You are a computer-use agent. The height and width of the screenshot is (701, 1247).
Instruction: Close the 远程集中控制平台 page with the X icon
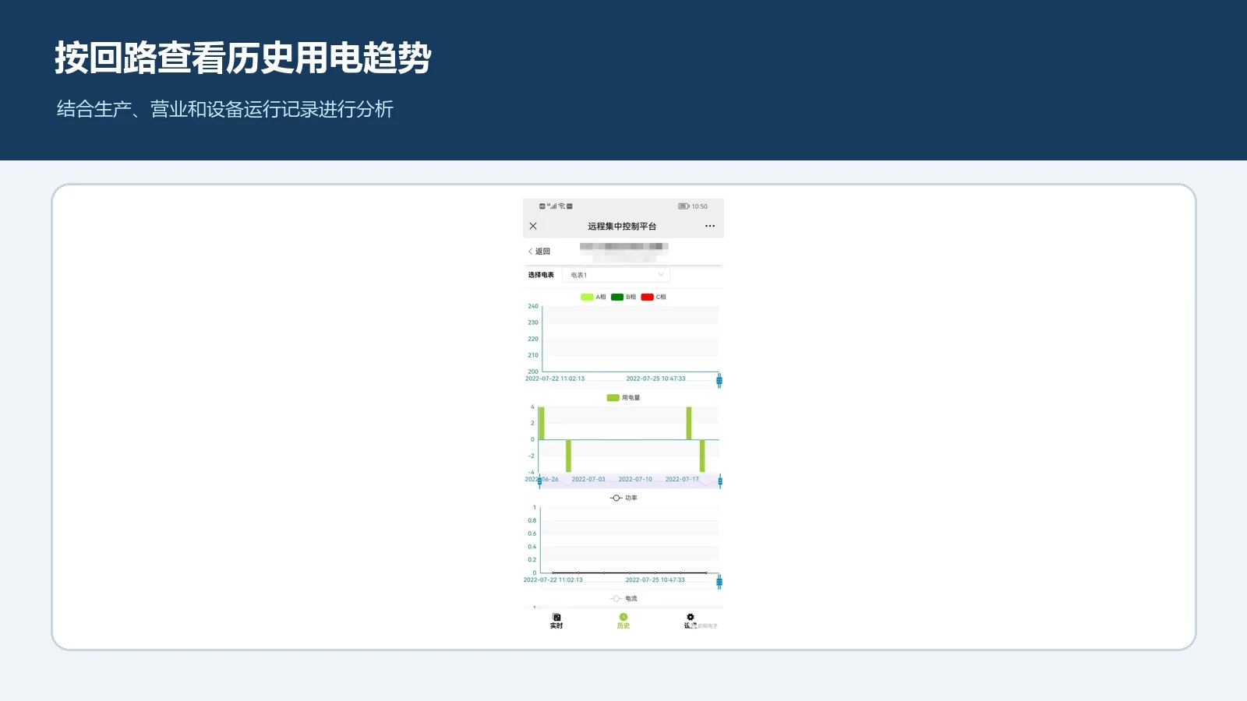533,226
